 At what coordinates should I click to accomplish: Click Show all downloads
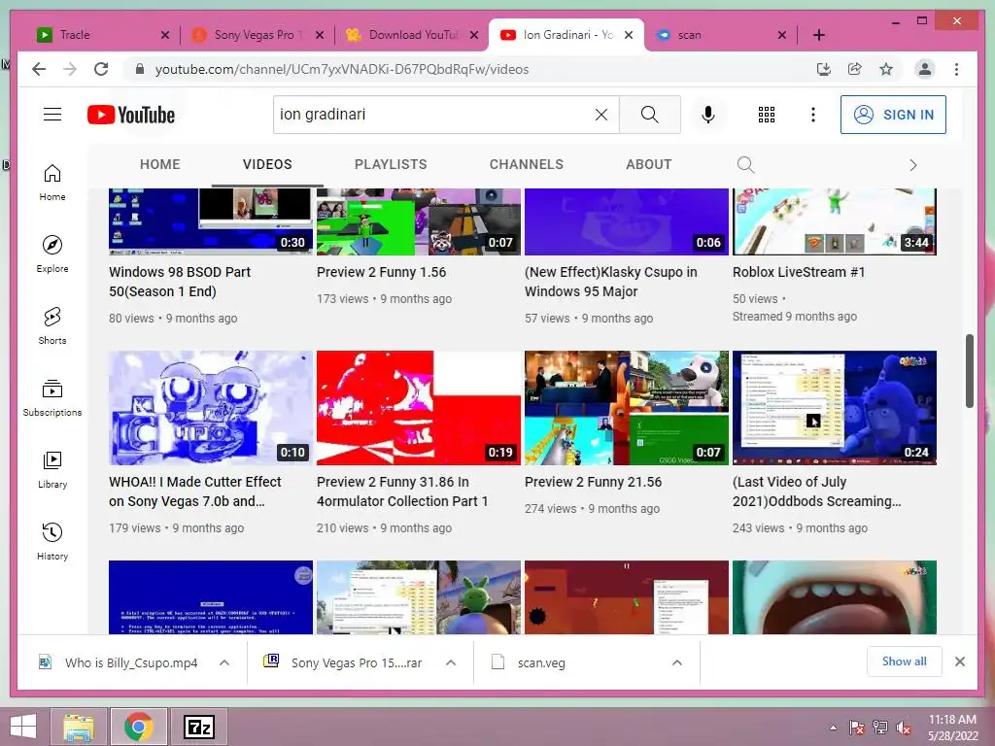coord(904,661)
